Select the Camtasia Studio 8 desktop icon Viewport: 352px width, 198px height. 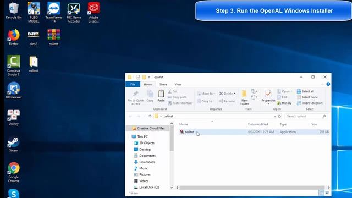click(14, 65)
